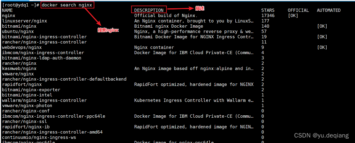Click 'Bitnami nginx Docker Image' description
The image size is (355, 143).
[169, 26]
